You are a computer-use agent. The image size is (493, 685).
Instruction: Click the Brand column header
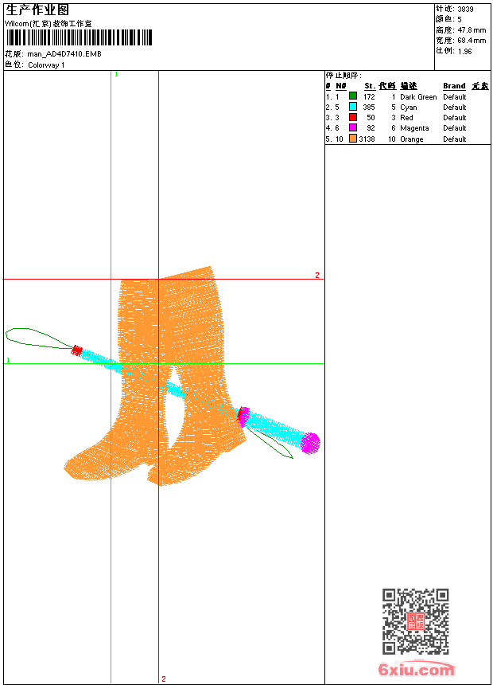coord(454,86)
